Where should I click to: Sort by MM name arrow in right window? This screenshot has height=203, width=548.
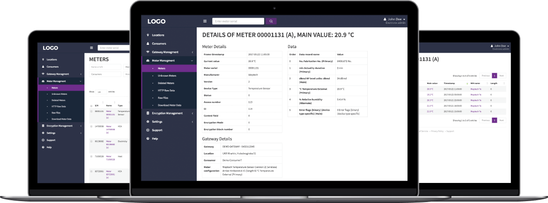pyautogui.click(x=487, y=84)
